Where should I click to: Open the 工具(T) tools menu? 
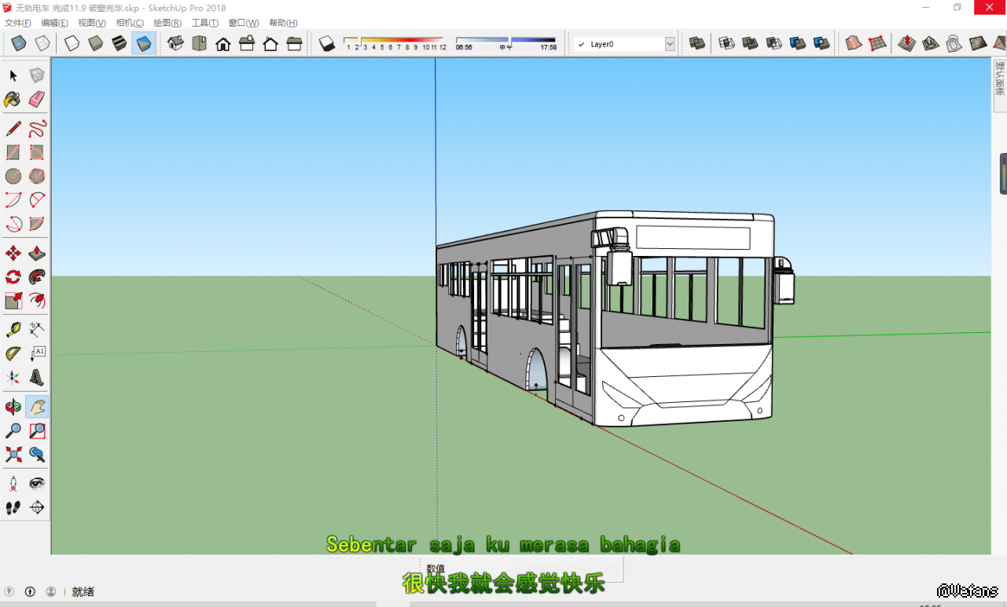click(204, 23)
